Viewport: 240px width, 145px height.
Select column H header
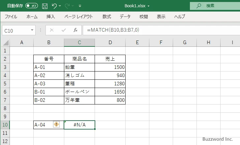tap(208, 43)
